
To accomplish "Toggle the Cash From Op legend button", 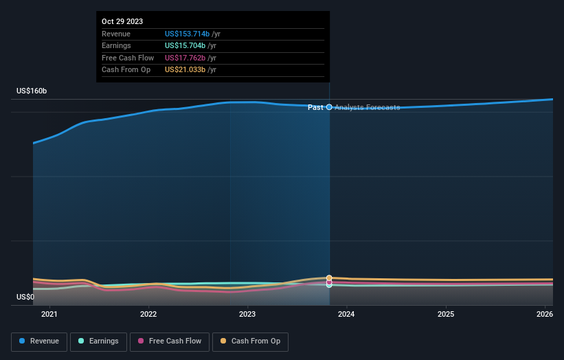I will (250, 341).
